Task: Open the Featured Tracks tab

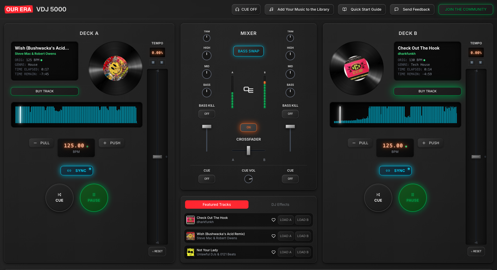Action: point(216,205)
